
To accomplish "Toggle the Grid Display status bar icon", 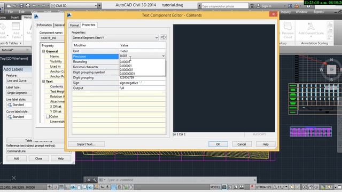I will [x=61, y=187].
